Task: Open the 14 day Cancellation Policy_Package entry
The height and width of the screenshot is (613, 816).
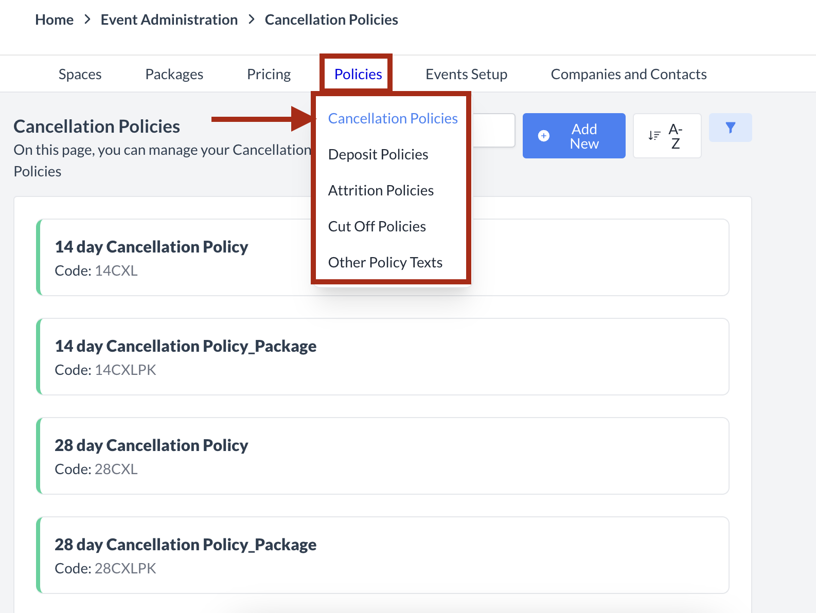Action: pos(383,356)
